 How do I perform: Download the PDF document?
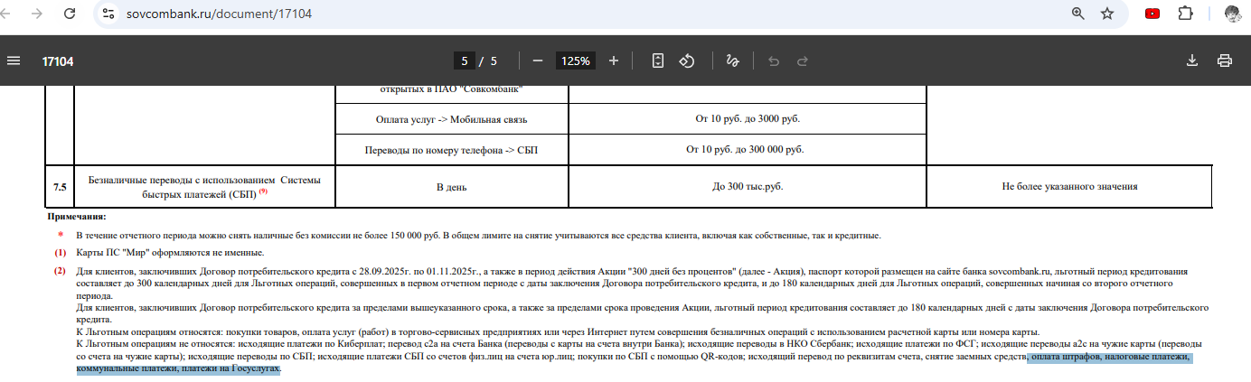1191,61
